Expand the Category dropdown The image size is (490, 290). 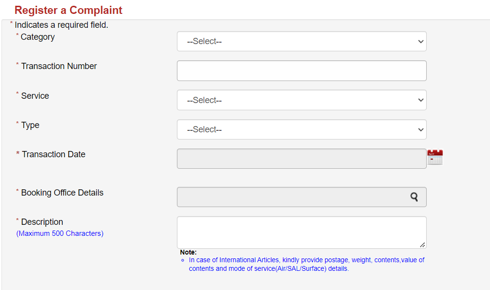[x=302, y=41]
